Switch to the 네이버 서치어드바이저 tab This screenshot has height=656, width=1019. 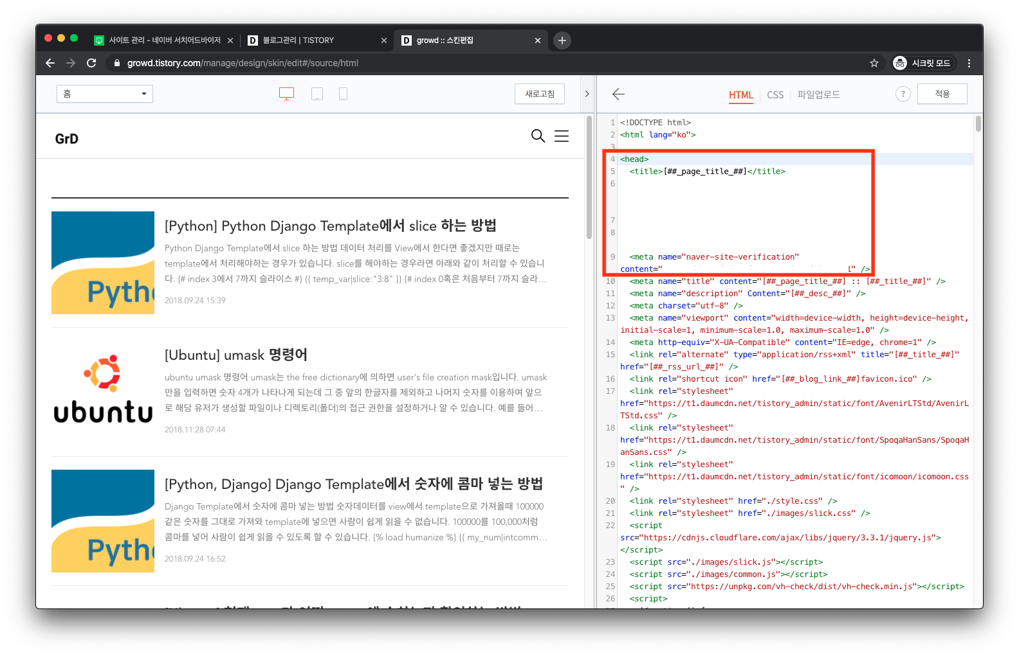click(x=164, y=40)
